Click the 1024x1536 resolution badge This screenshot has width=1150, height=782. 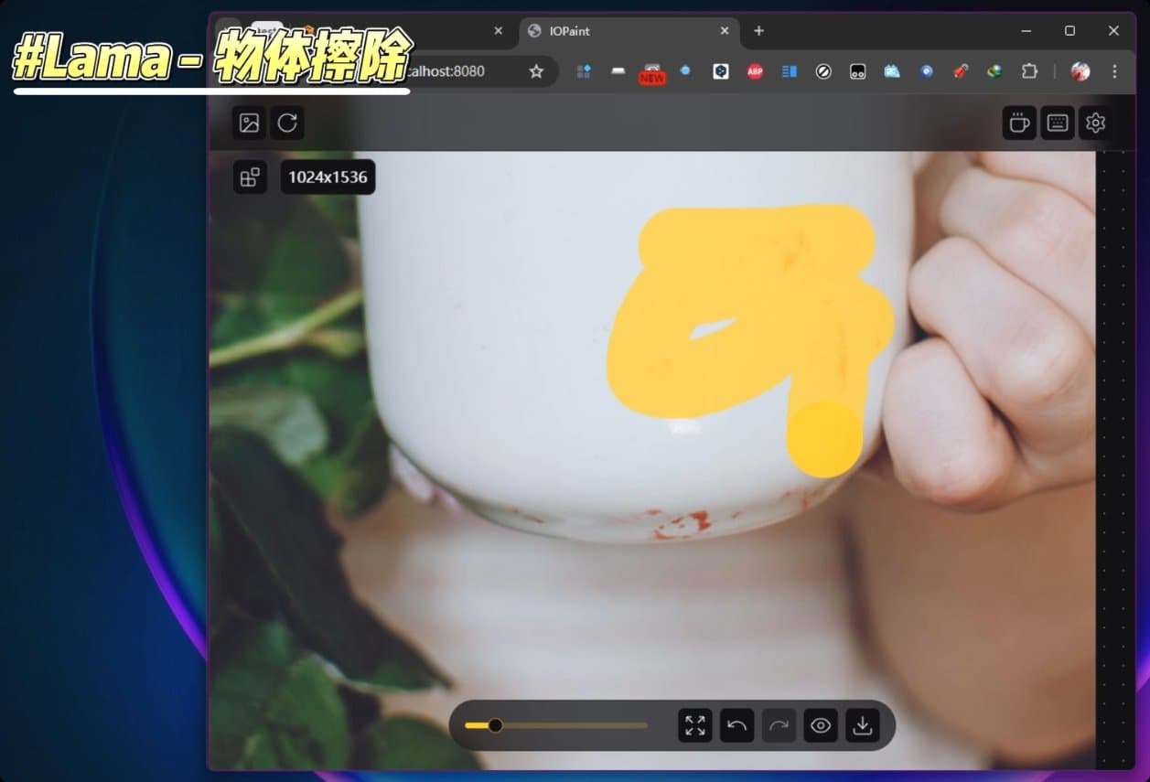(x=328, y=177)
